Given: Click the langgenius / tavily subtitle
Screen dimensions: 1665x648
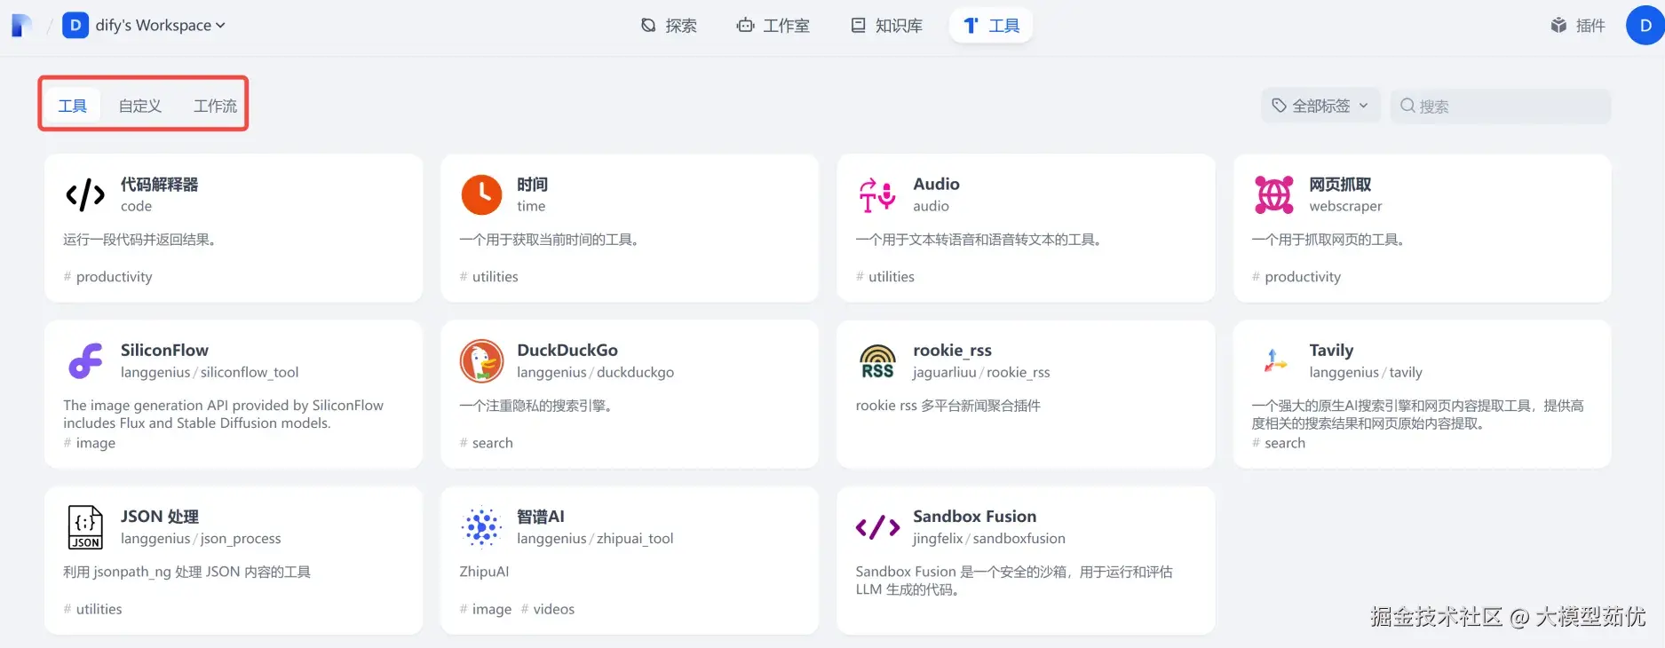Looking at the screenshot, I should 1365,373.
